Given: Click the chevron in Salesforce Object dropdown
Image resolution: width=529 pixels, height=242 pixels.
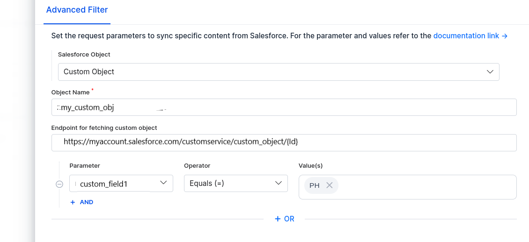Looking at the screenshot, I should (490, 72).
